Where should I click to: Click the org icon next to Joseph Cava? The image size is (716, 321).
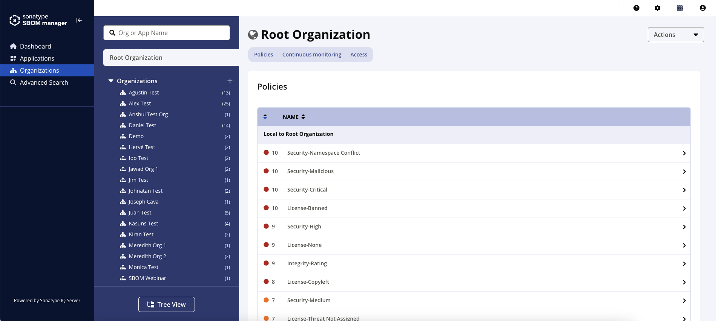pos(123,202)
